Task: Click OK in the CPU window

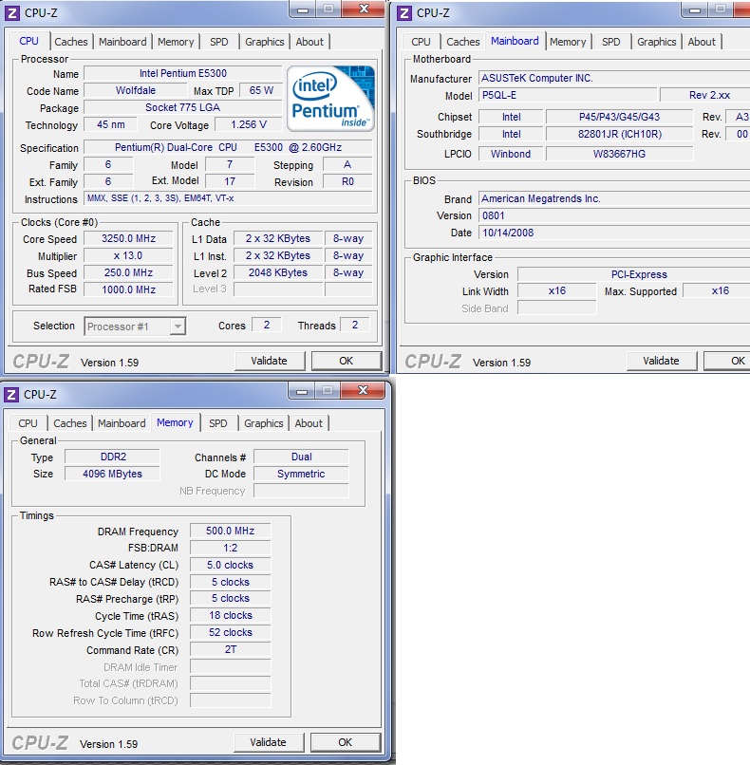Action: click(x=346, y=361)
